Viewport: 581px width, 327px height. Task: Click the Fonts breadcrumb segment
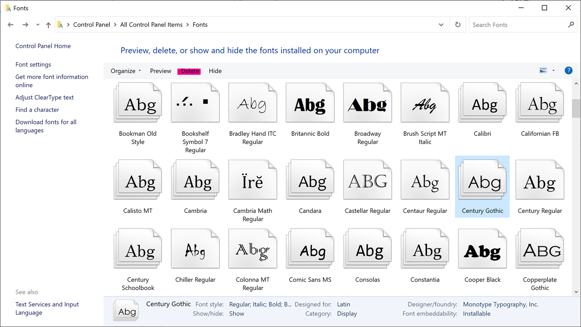pyautogui.click(x=200, y=25)
